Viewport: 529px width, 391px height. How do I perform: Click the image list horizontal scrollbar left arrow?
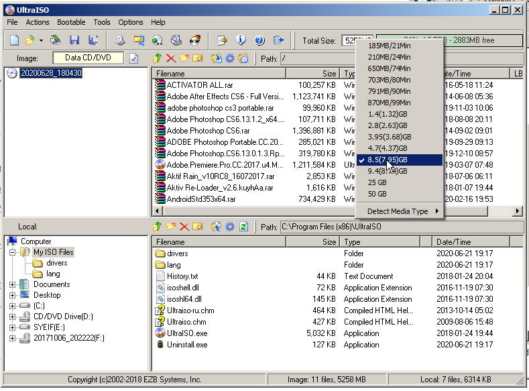coord(157,211)
